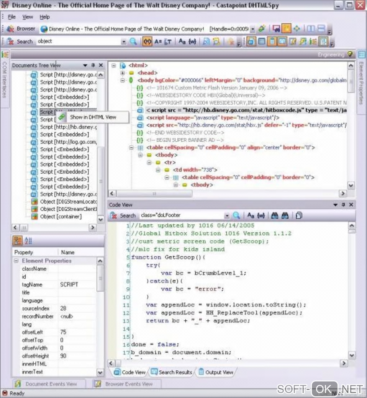Toggle match case Aa in main toolbar
This screenshot has height=398, width=367.
[x=182, y=41]
